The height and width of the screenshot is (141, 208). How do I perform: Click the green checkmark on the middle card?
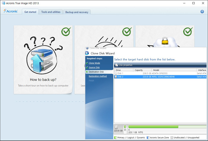pos(127,32)
